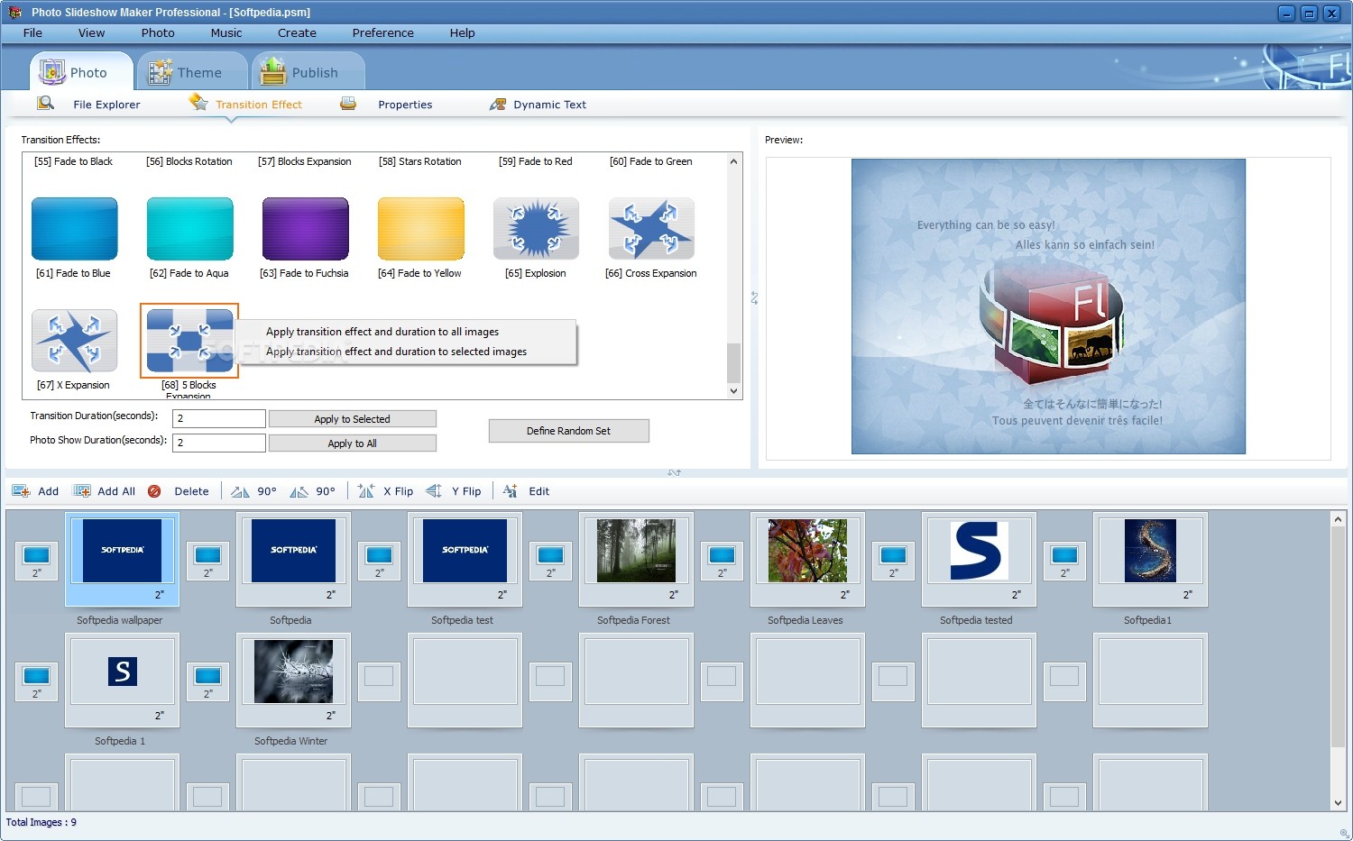Choose the Fade to Fuchsia effect icon

[306, 229]
